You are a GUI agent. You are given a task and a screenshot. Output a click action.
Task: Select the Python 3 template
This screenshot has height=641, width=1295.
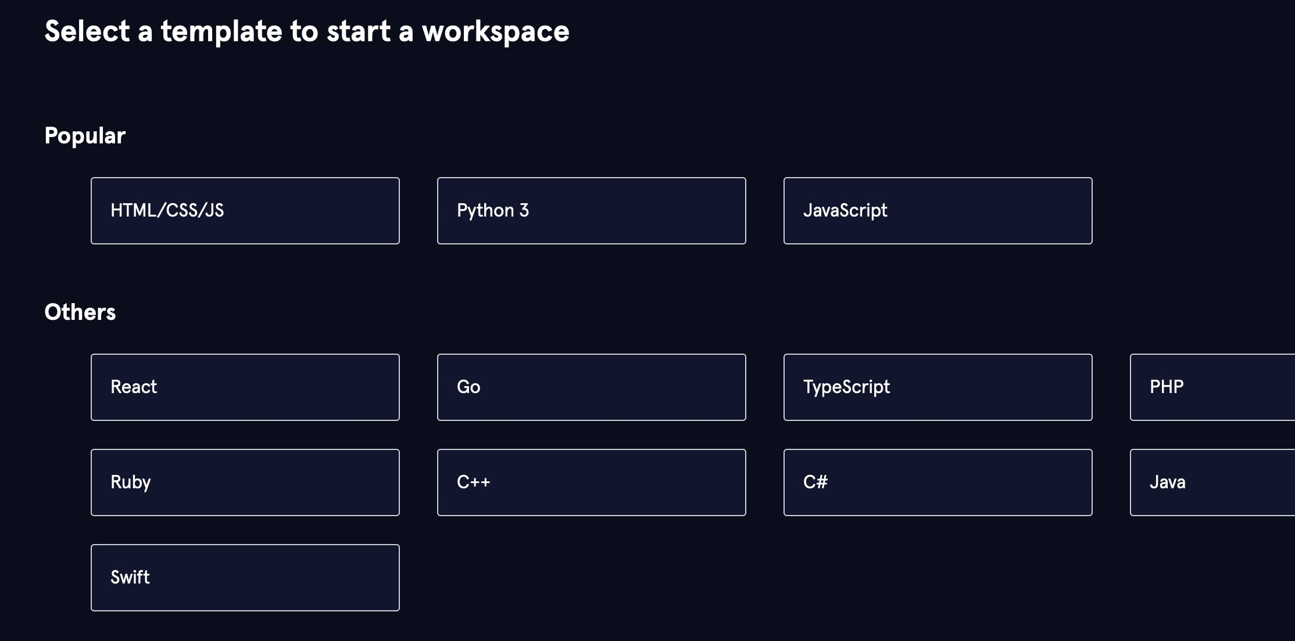pyautogui.click(x=591, y=211)
